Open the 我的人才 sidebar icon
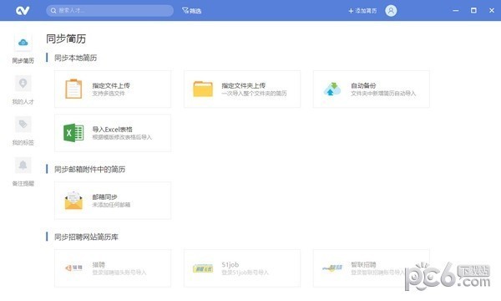The width and height of the screenshot is (501, 301). (x=23, y=84)
